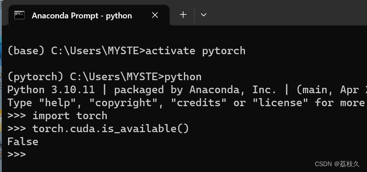The width and height of the screenshot is (367, 172).
Task: Click the 'Type "help"' info line
Action: [187, 103]
